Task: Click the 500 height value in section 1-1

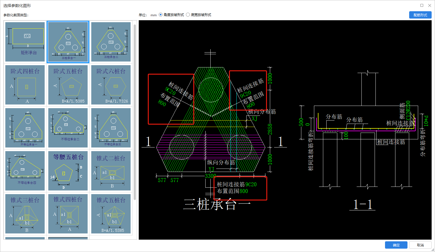Action: [x=301, y=122]
